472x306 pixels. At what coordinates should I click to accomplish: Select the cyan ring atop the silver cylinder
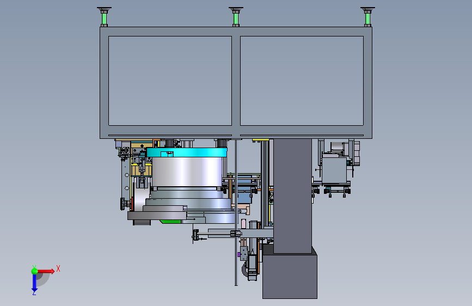tap(187, 152)
